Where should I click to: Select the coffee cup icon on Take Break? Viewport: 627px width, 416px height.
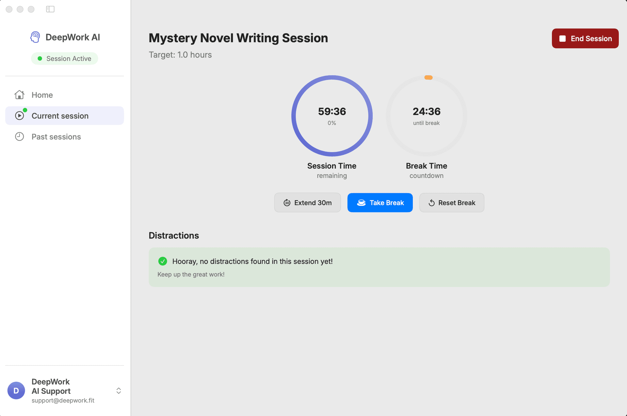pos(362,203)
